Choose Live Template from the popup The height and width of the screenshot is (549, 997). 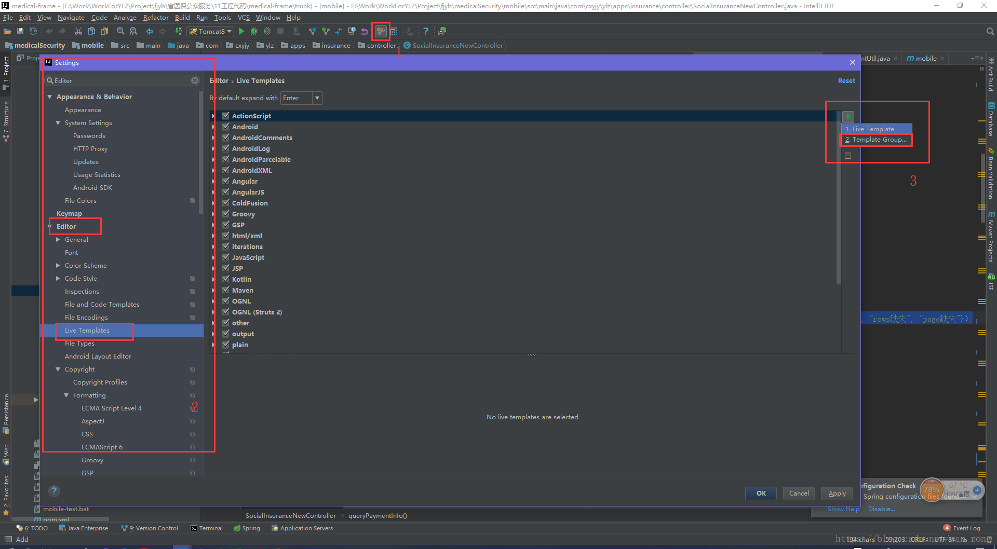click(877, 129)
